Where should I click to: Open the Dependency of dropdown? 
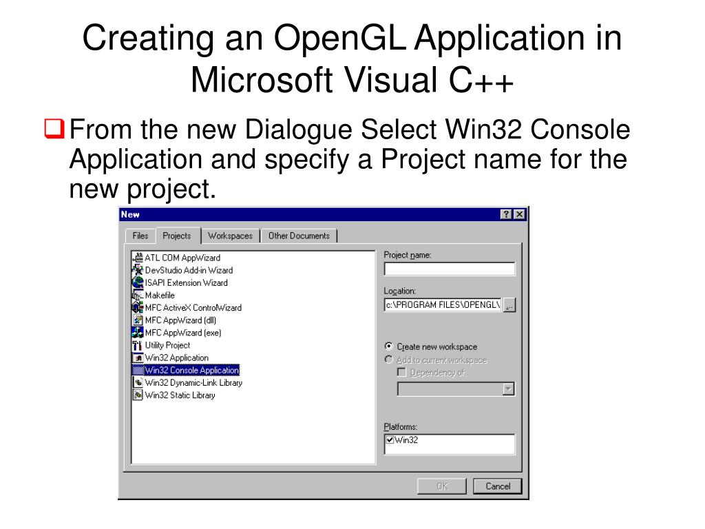508,389
